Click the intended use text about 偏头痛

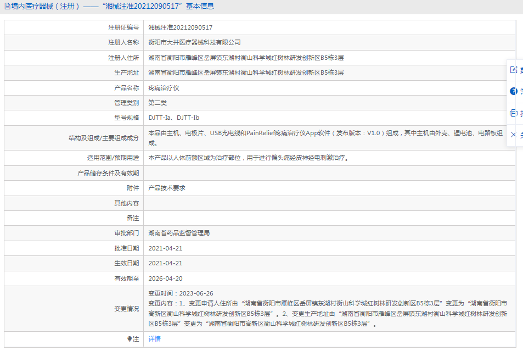tap(249, 158)
